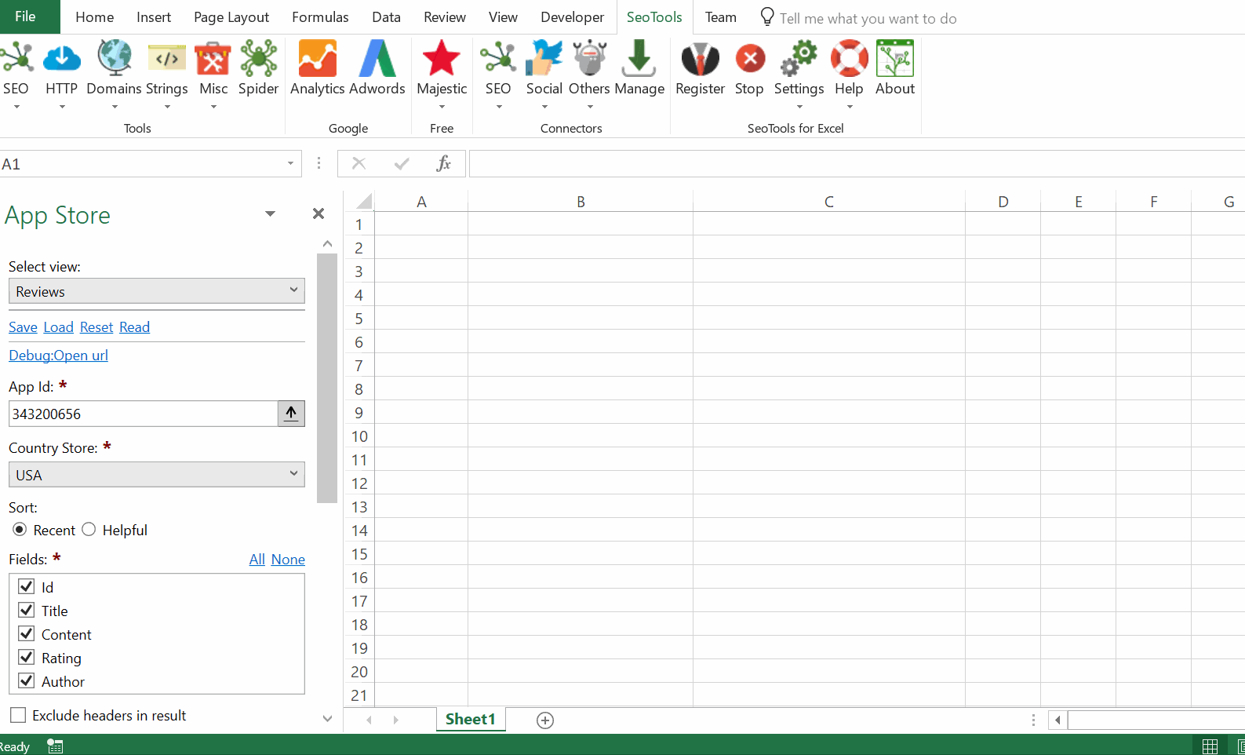The image size is (1245, 755).
Task: Switch to the Team ribbon tab
Action: pyautogui.click(x=721, y=17)
